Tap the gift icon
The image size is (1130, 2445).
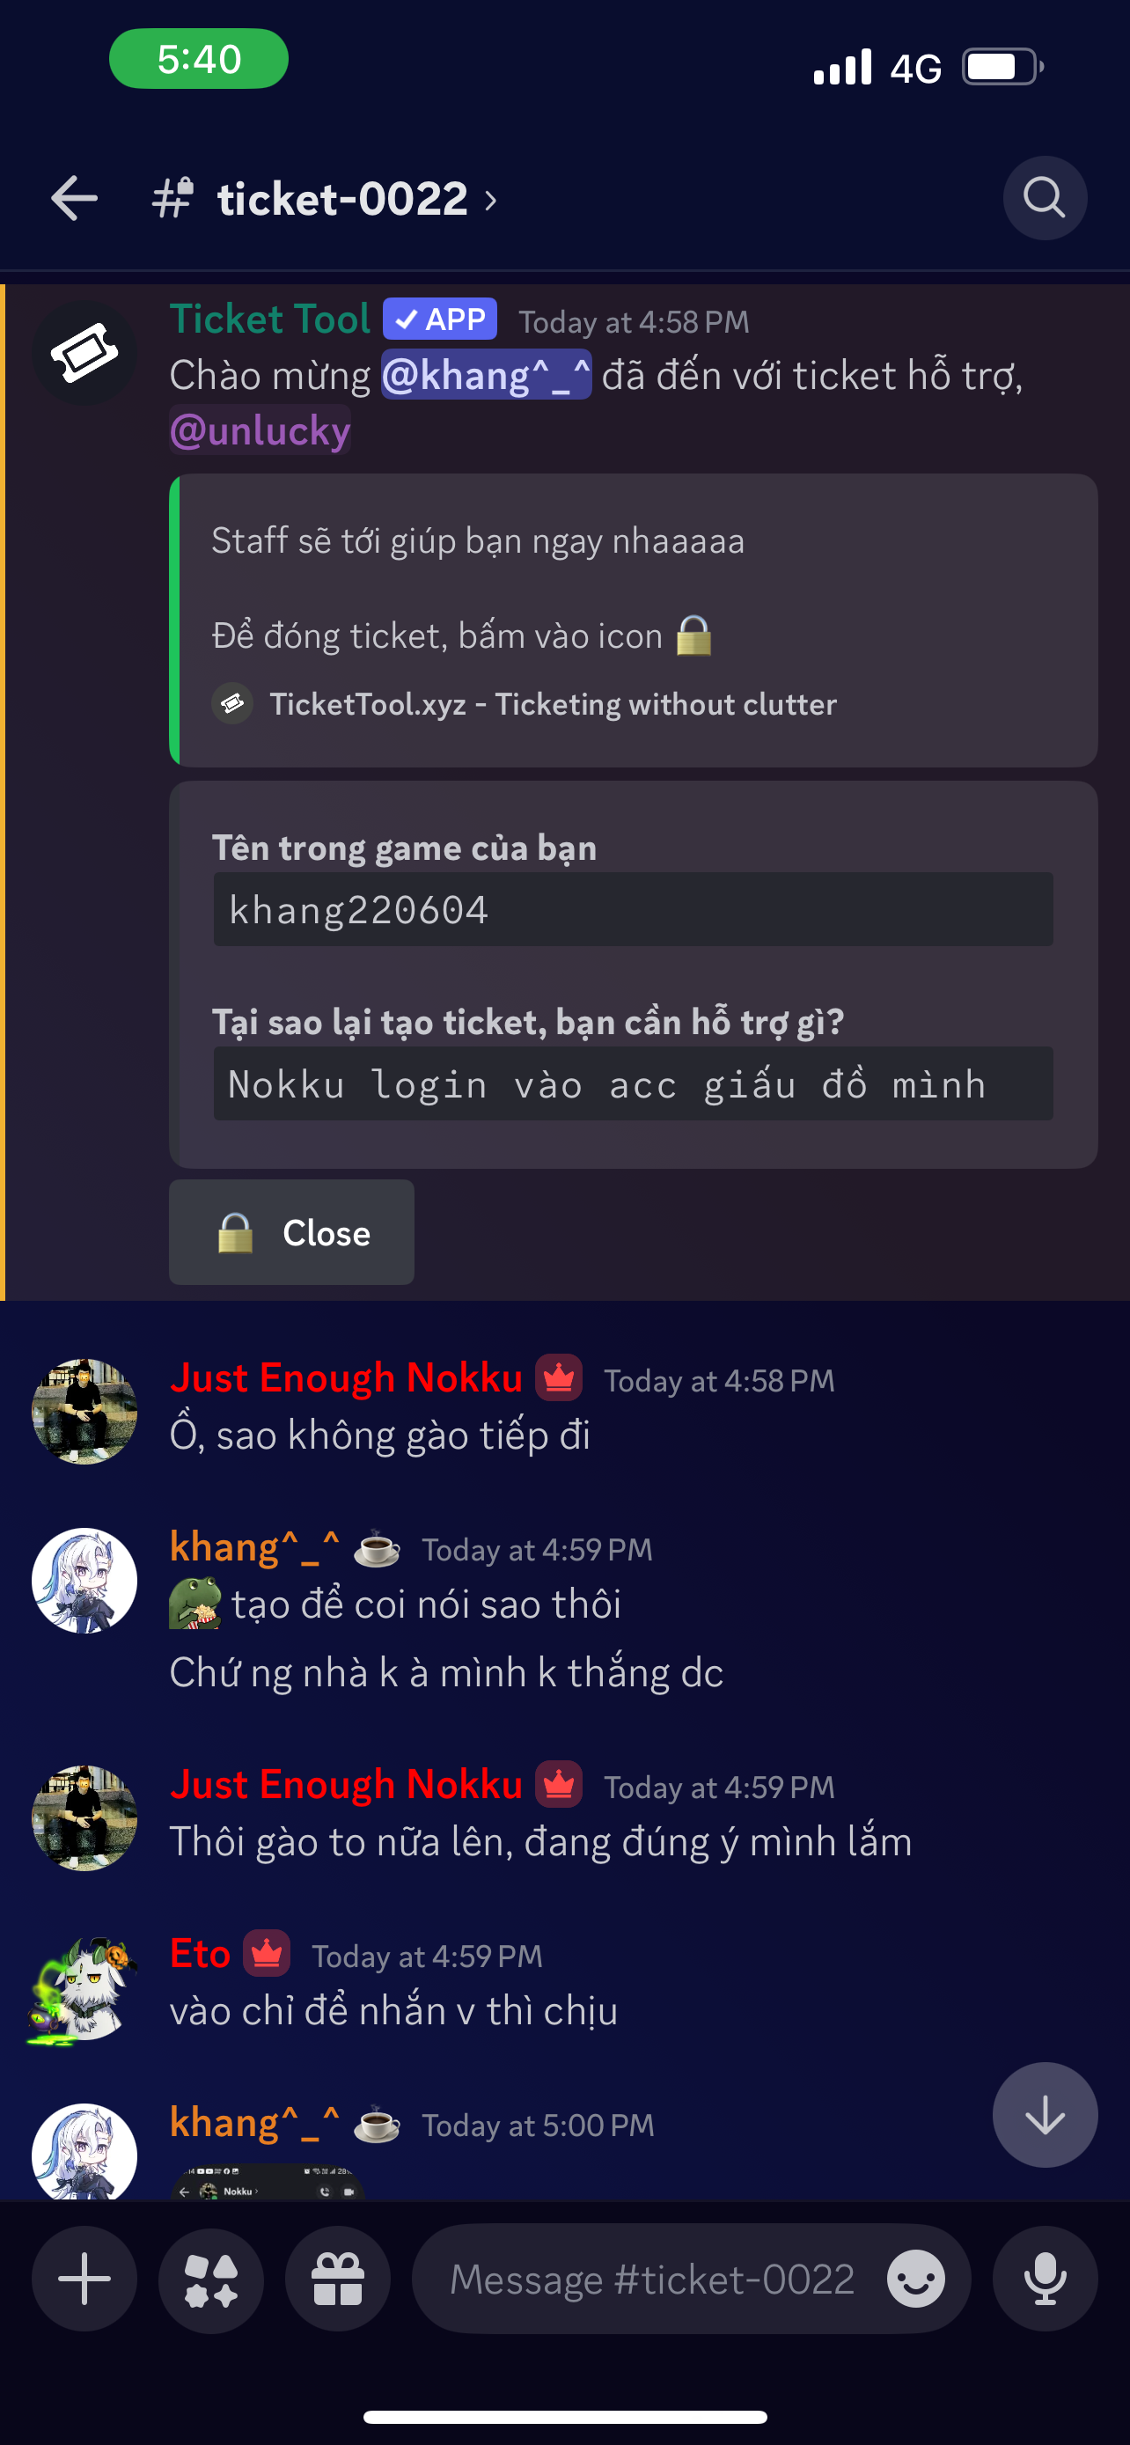338,2278
